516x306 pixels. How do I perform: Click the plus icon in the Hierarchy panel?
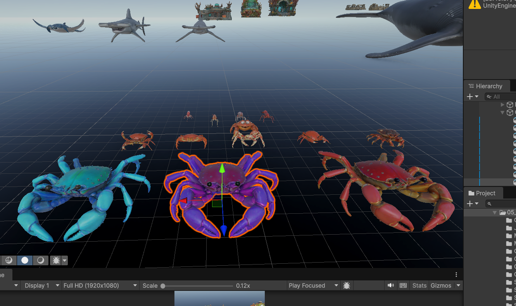pyautogui.click(x=470, y=97)
